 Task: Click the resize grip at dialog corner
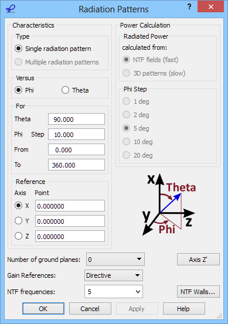point(219,316)
